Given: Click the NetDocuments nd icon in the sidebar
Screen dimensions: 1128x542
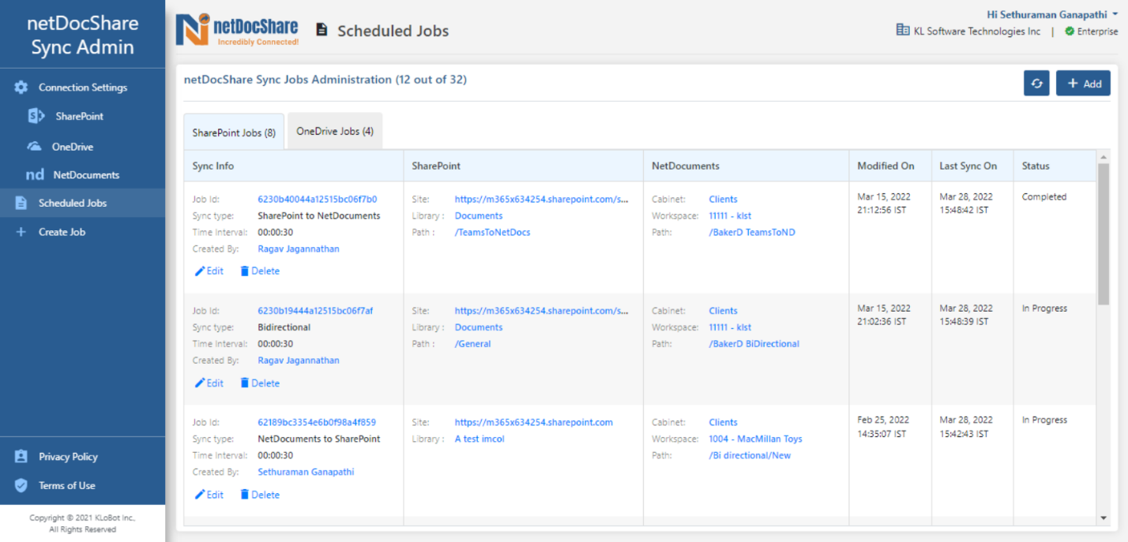Looking at the screenshot, I should point(35,175).
